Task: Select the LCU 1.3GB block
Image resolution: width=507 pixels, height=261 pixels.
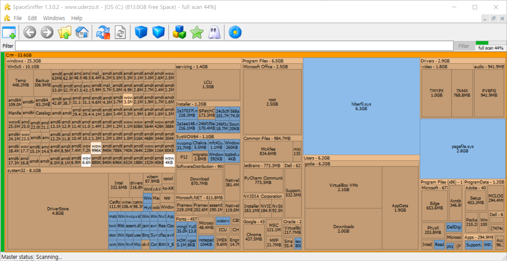Action: [208, 84]
